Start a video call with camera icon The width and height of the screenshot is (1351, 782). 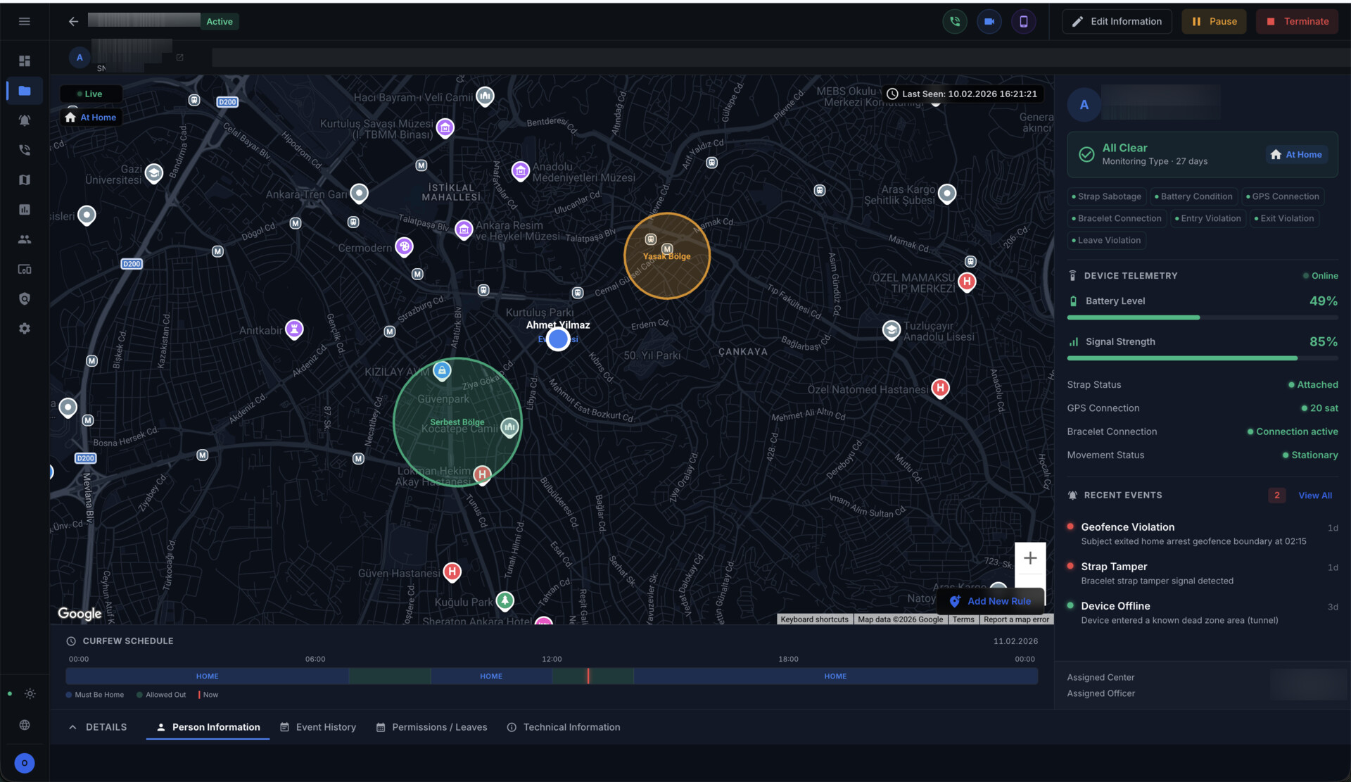pyautogui.click(x=989, y=21)
